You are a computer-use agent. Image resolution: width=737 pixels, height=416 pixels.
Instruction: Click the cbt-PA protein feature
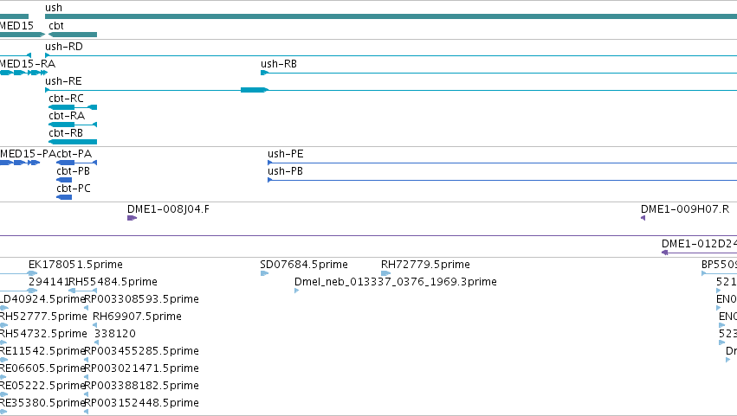[76, 163]
